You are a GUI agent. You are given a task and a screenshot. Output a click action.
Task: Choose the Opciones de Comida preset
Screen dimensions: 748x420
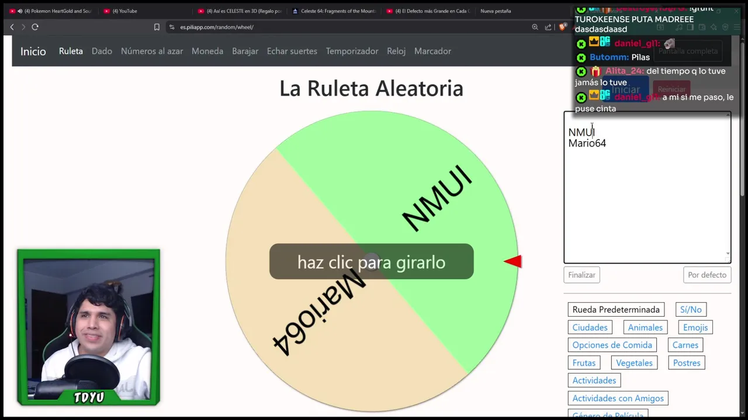point(612,345)
